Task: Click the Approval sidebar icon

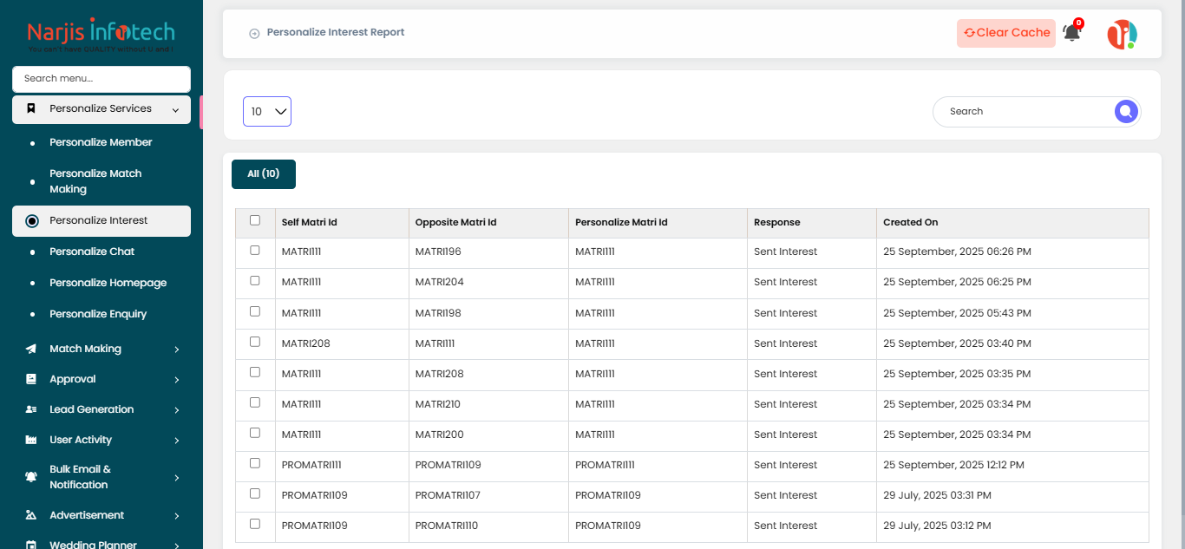Action: coord(31,379)
